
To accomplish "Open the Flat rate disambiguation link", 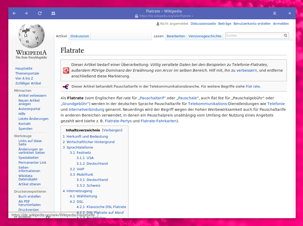I will (253, 86).
